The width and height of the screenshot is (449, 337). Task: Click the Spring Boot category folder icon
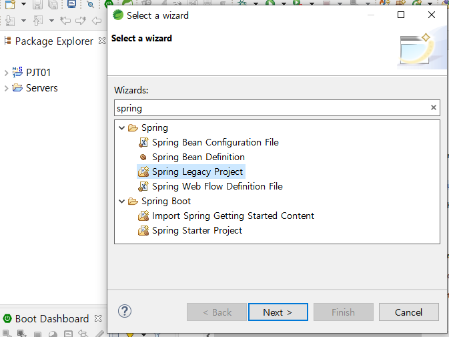pyautogui.click(x=133, y=202)
